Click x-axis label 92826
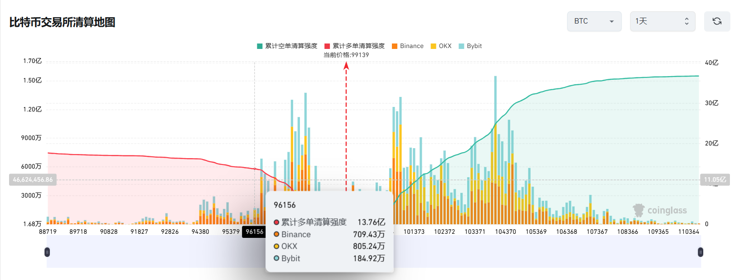Viewport: 734px width, 280px height. (170, 232)
